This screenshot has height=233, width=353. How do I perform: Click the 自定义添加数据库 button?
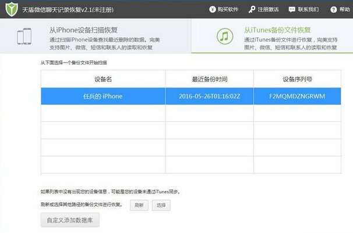[70, 220]
